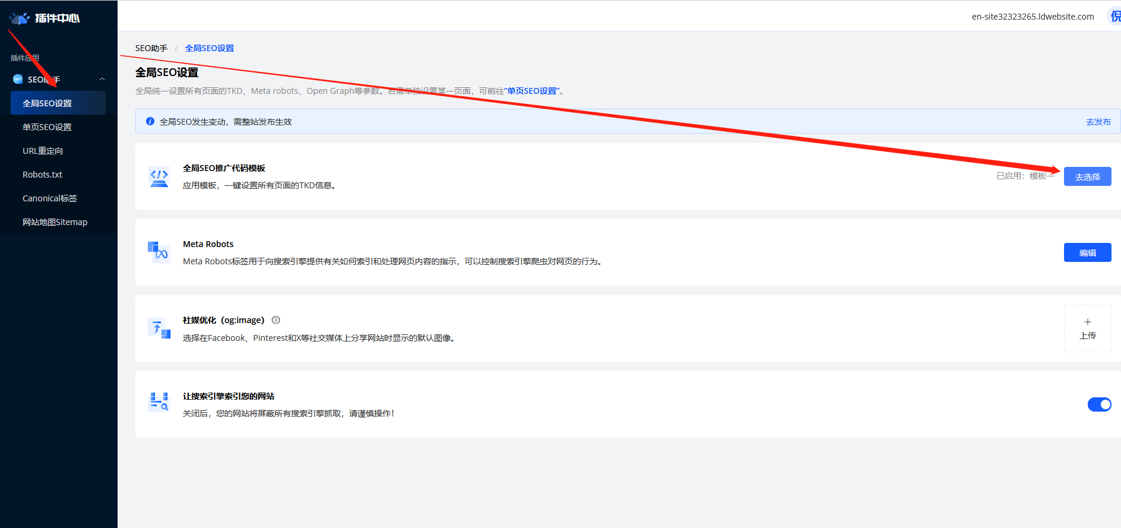Disable the search engine indexing toggle

pyautogui.click(x=1099, y=404)
